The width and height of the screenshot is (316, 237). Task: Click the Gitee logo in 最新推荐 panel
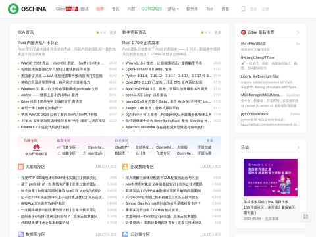coord(243,32)
